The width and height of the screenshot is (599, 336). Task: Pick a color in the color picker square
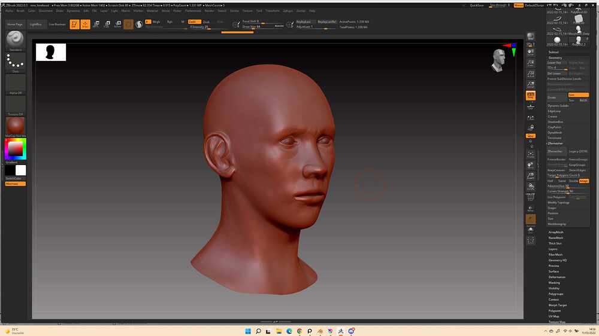tap(16, 149)
